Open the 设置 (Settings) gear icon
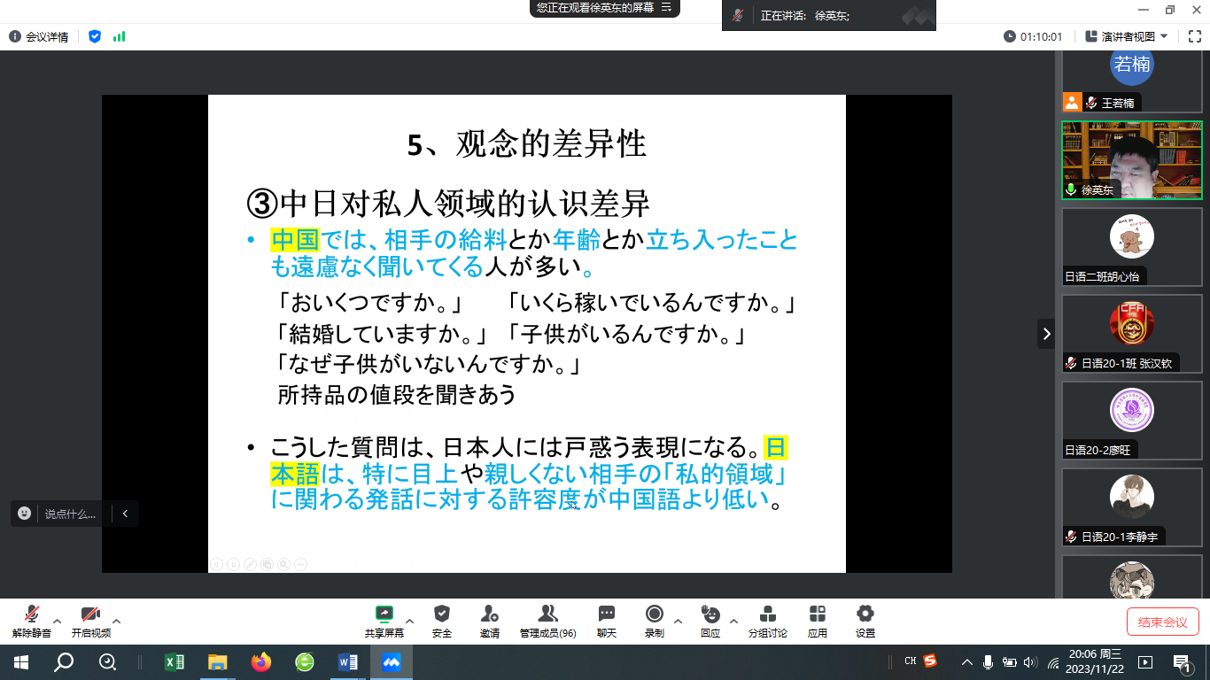Image resolution: width=1210 pixels, height=680 pixels. point(865,614)
